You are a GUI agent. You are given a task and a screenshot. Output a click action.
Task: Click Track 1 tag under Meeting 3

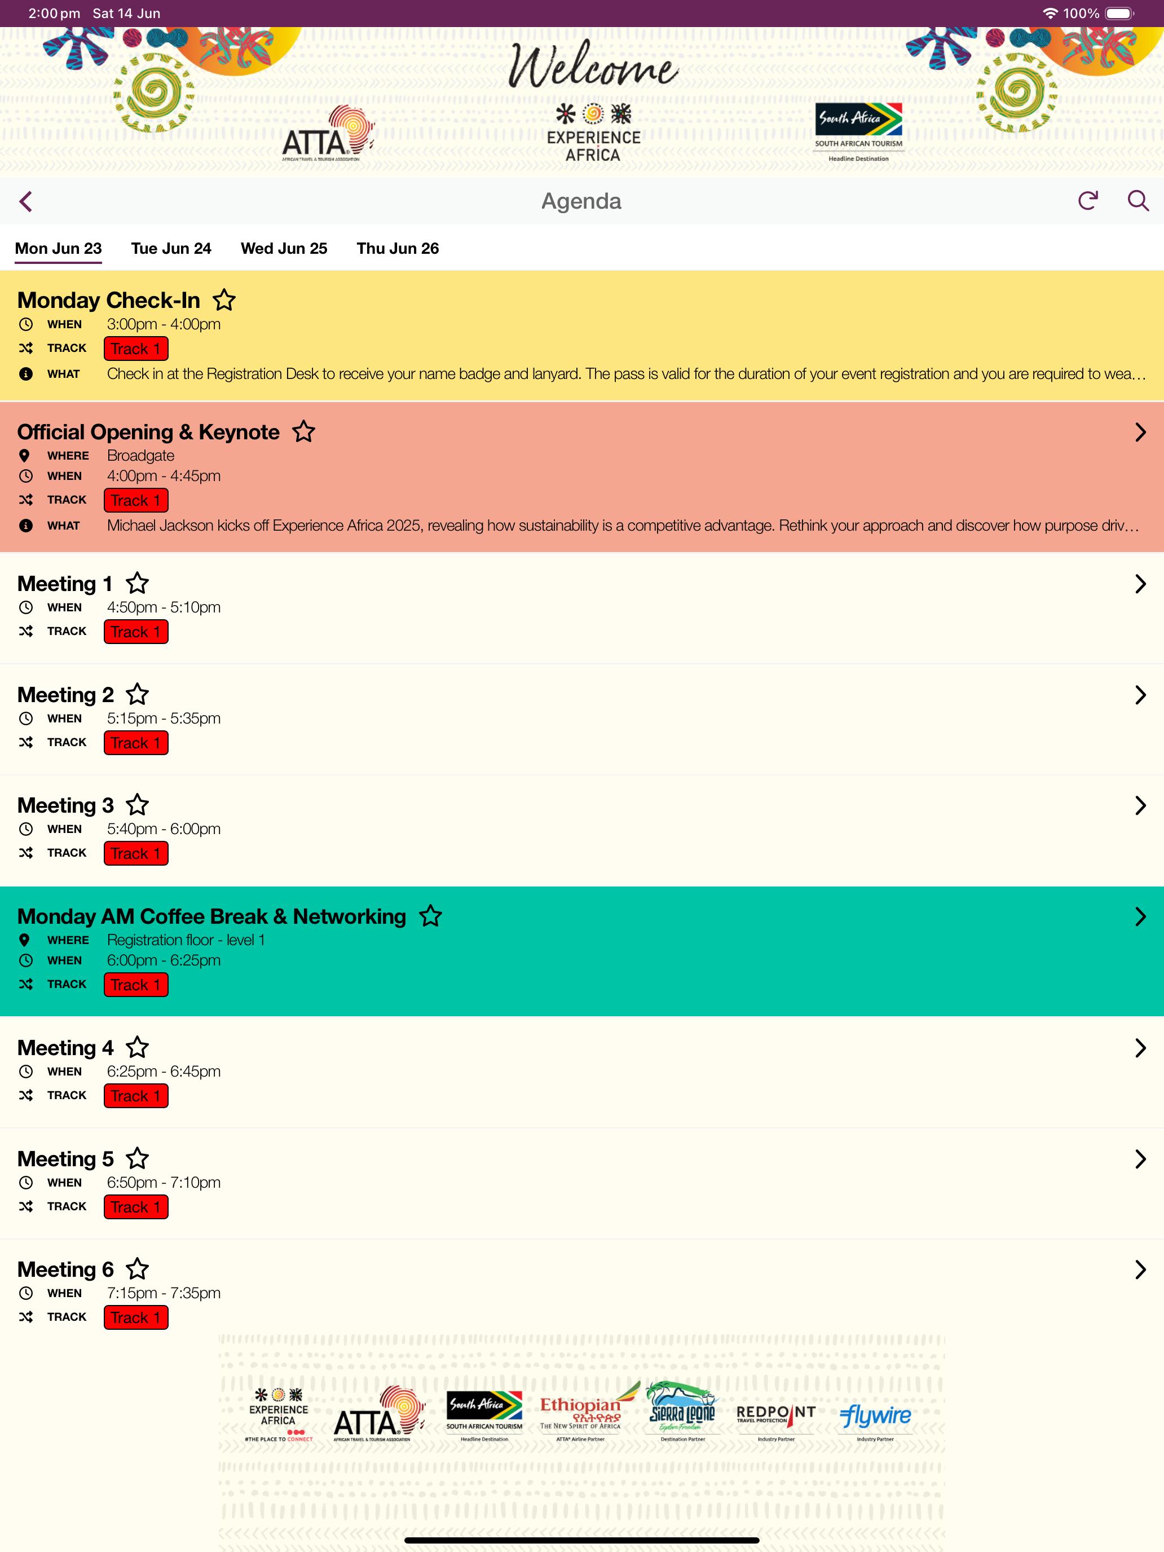click(136, 853)
